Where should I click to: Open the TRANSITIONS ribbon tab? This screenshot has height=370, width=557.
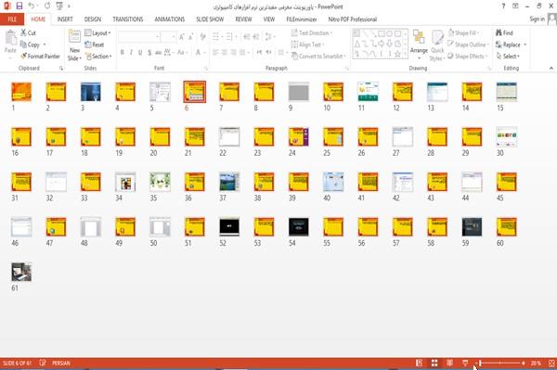tap(128, 19)
